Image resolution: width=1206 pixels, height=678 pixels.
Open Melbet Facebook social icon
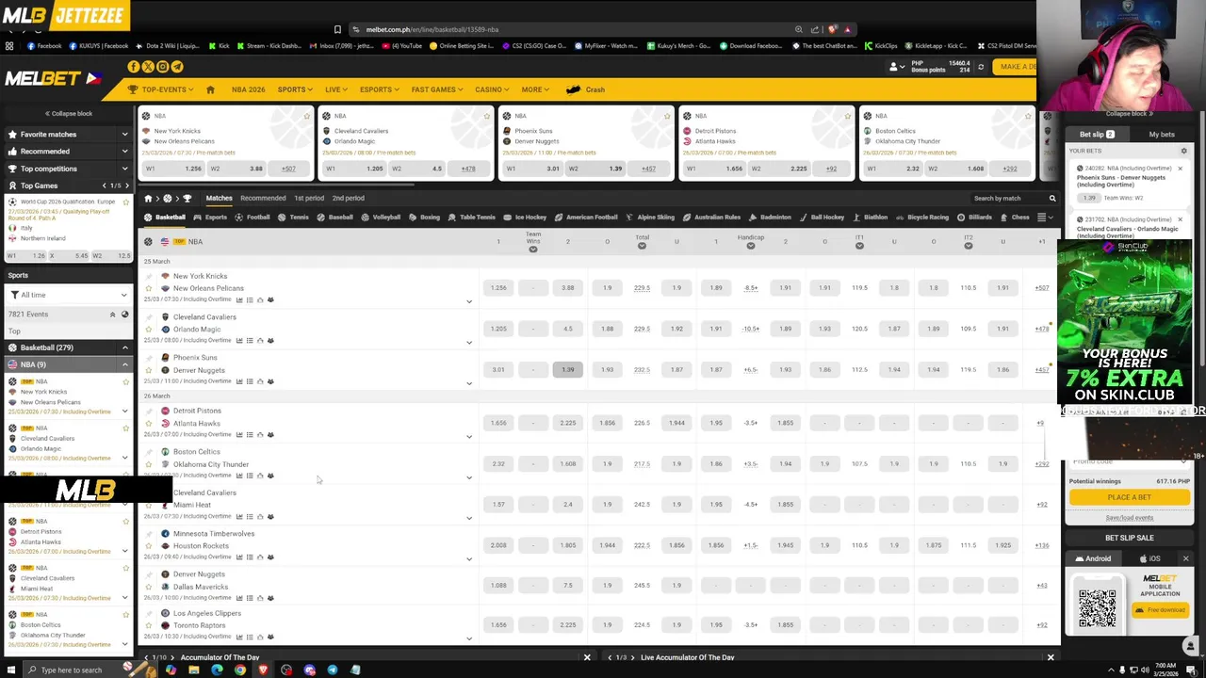(x=134, y=67)
